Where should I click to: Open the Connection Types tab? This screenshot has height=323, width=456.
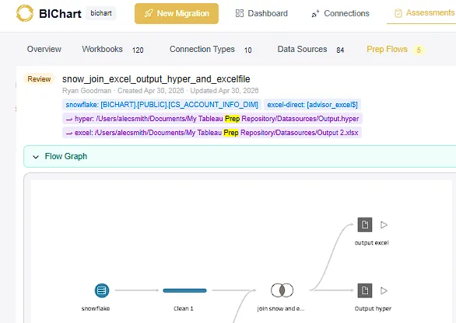tap(202, 49)
